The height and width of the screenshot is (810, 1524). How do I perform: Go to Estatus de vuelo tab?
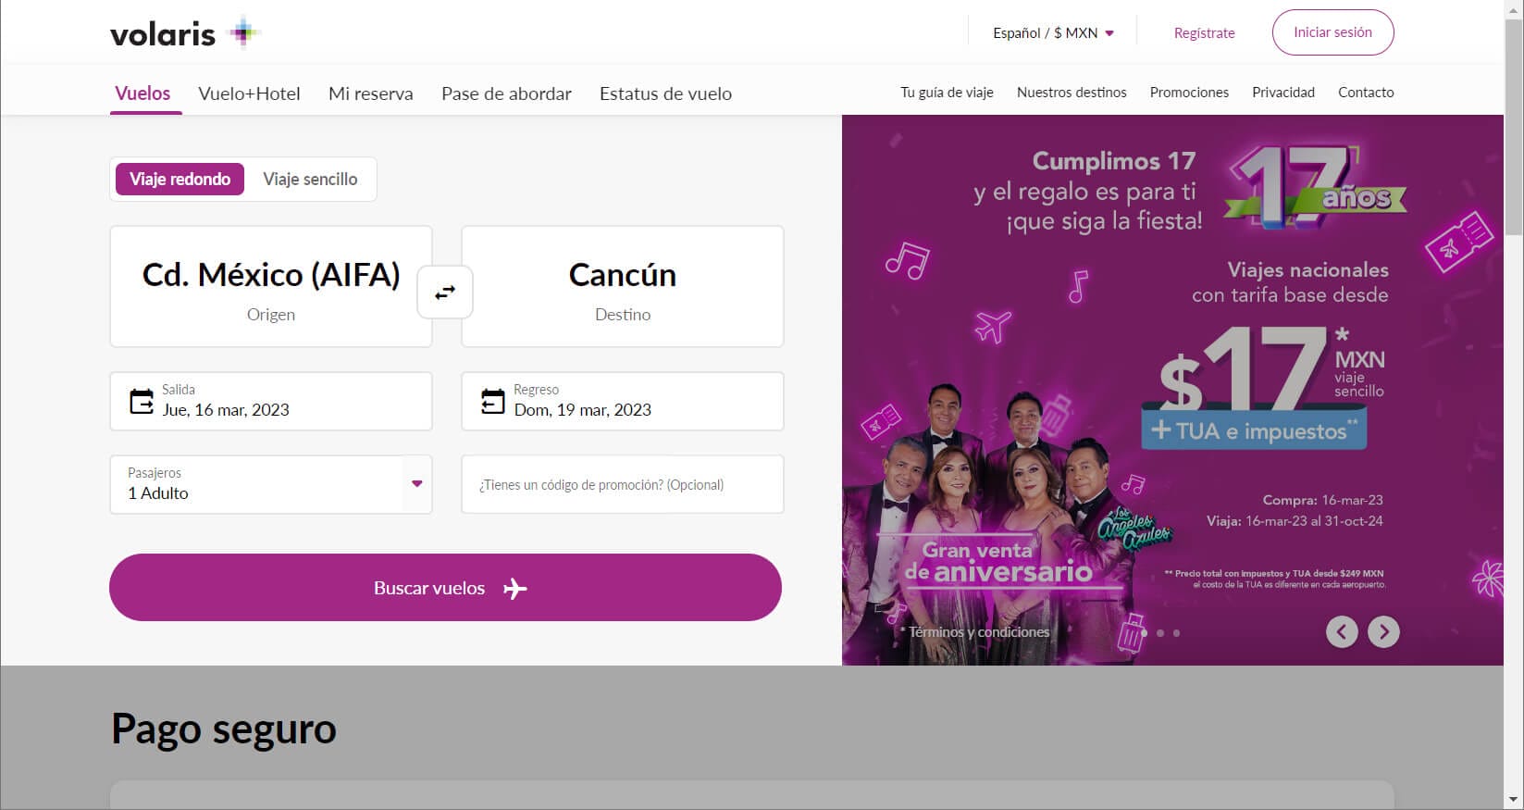click(665, 93)
